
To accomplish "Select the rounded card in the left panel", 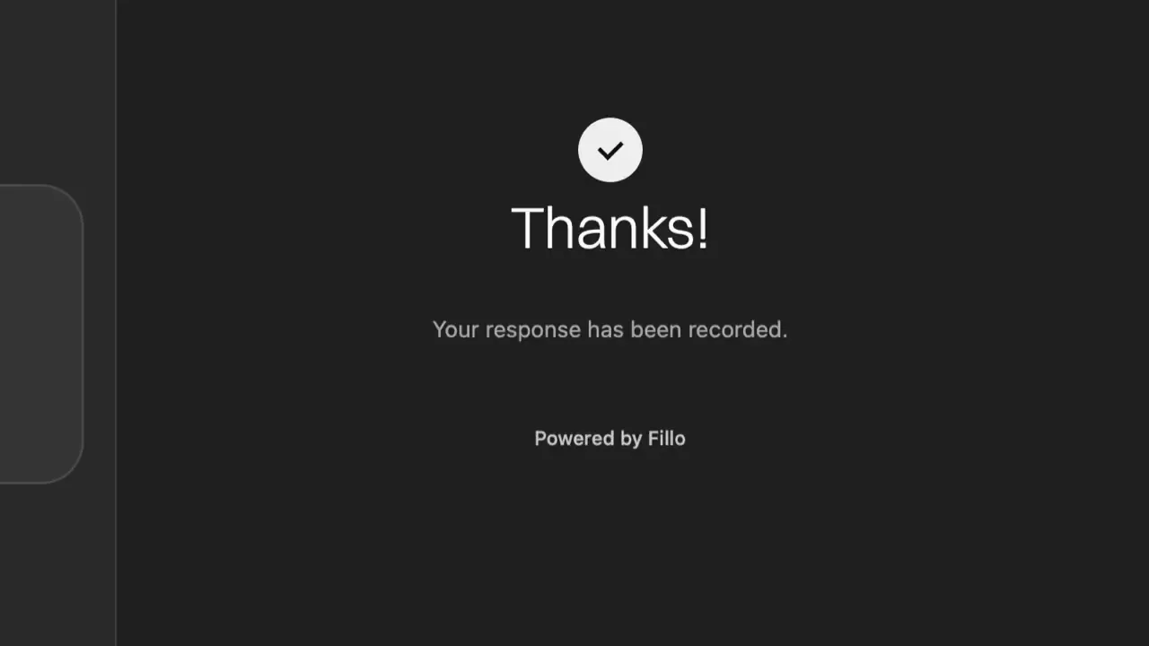I will click(41, 334).
